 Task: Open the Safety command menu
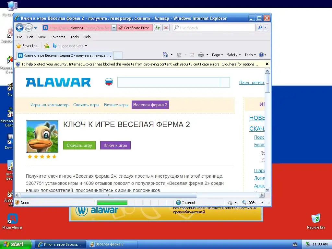coord(234,55)
